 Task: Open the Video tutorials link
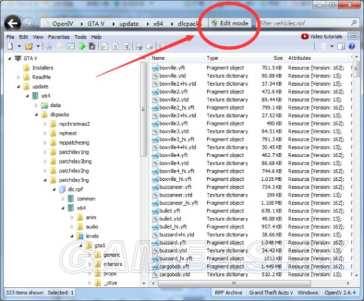(x=322, y=36)
